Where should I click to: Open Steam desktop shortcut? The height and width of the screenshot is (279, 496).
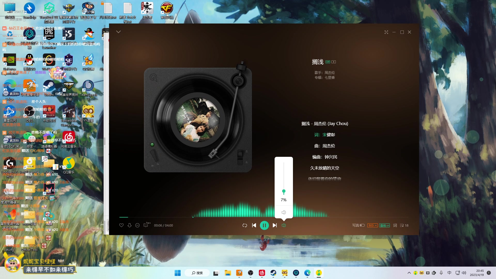49,88
